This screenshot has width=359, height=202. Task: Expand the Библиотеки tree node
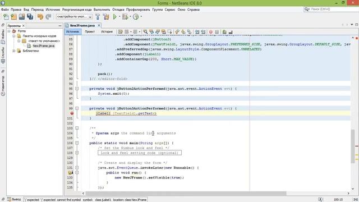(x=14, y=51)
